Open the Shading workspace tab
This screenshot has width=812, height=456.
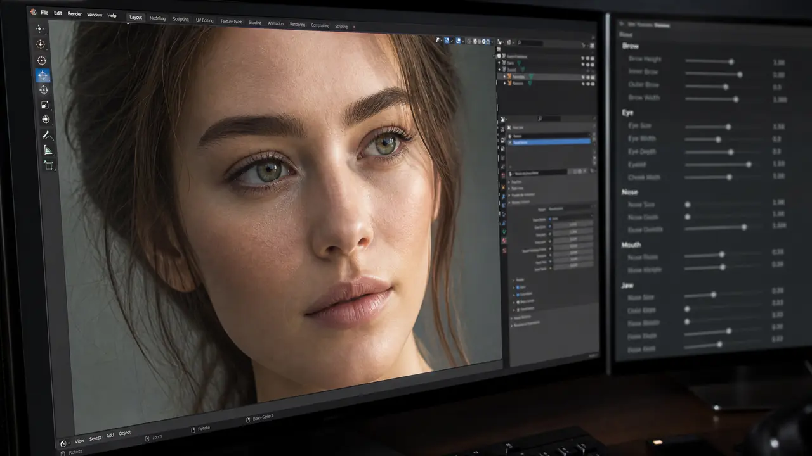tap(254, 23)
